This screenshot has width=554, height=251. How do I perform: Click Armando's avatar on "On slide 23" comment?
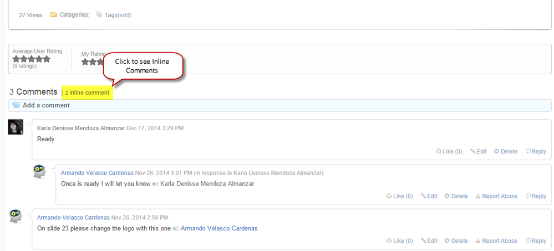(16, 216)
